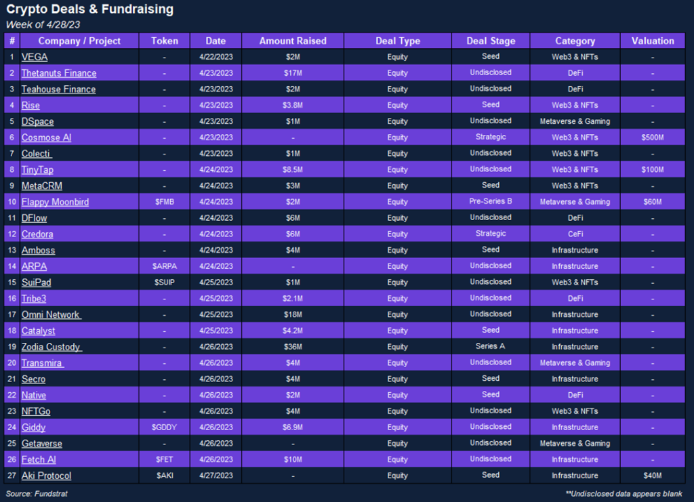This screenshot has height=502, width=694.
Task: Select the $SUIP token cell
Action: (x=165, y=283)
